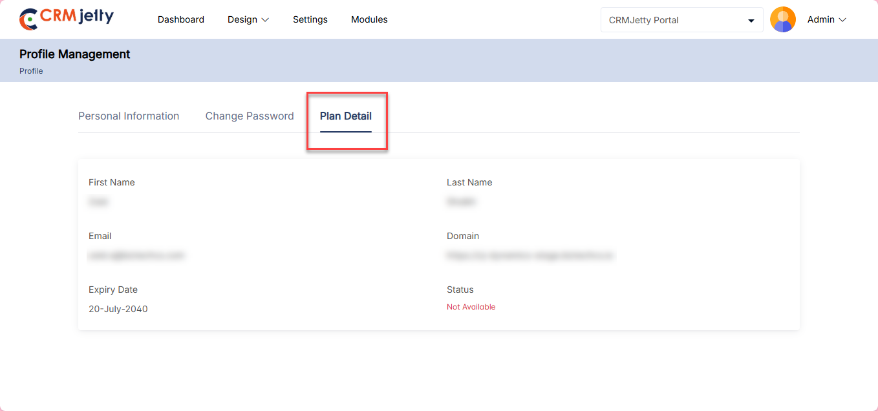The height and width of the screenshot is (411, 878).
Task: Expand the Design menu
Action: (248, 19)
